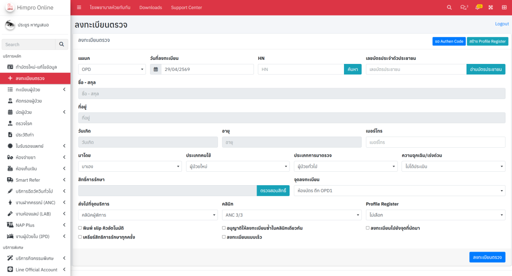Click the fullscreen expand icon in header
Screen dimensions: 512x276
pyautogui.click(x=490, y=7)
